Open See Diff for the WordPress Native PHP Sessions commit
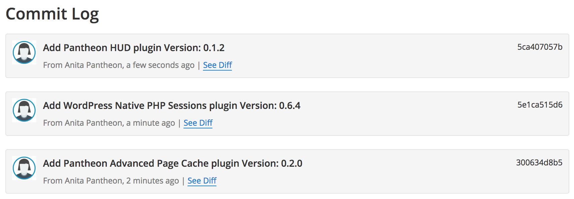 pos(198,123)
